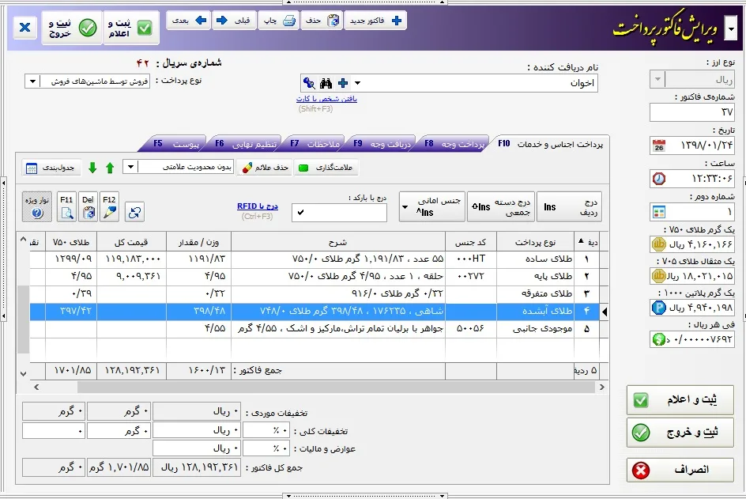The image size is (746, 499).
Task: Click the درج ردیف Ins button
Action: pyautogui.click(x=569, y=206)
